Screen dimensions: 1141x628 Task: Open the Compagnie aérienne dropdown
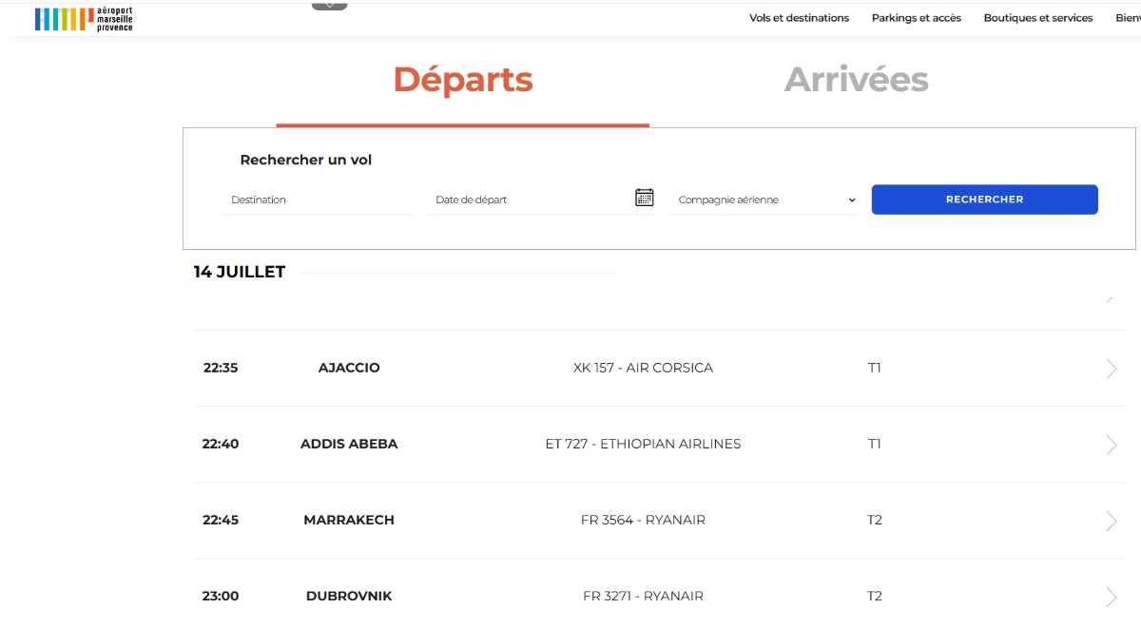(763, 200)
